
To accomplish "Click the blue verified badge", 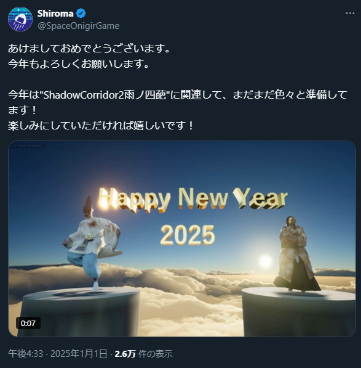I will [x=81, y=14].
